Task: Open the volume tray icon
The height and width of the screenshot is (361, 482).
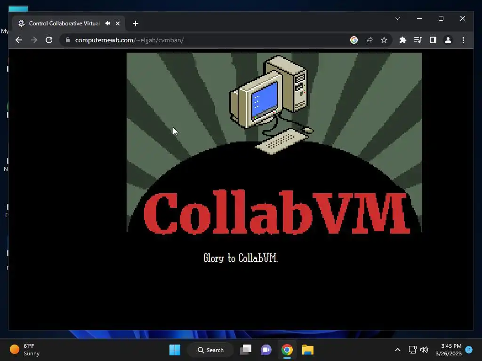Action: pyautogui.click(x=424, y=350)
